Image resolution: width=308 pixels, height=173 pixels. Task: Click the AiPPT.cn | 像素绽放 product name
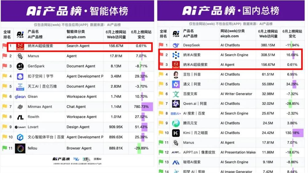click(x=199, y=152)
